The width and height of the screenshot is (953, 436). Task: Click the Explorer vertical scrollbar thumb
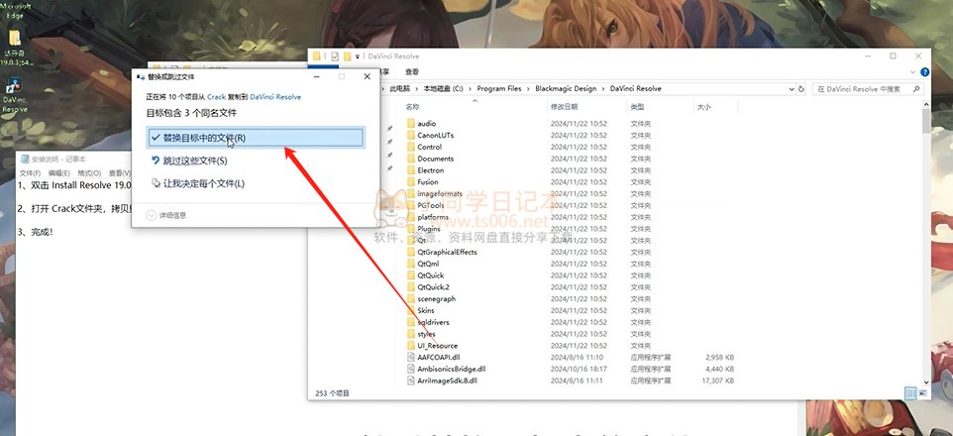925,121
